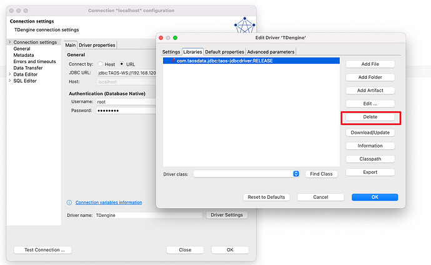Click the maven artifact icon beside taos-jdbcdriver
Viewport: 431px width, 265px height.
pyautogui.click(x=173, y=61)
